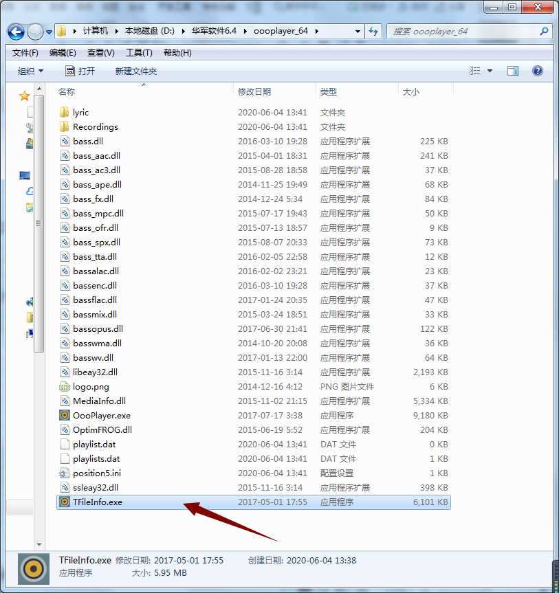This screenshot has height=593, width=559.
Task: Open the view options dropdown arrow
Action: [x=490, y=71]
